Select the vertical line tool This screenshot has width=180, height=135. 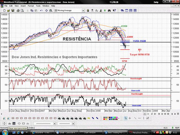coord(143,118)
